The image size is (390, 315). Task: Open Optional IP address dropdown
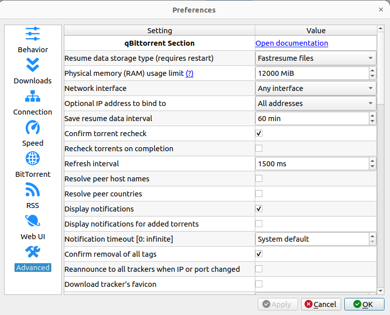[316, 103]
